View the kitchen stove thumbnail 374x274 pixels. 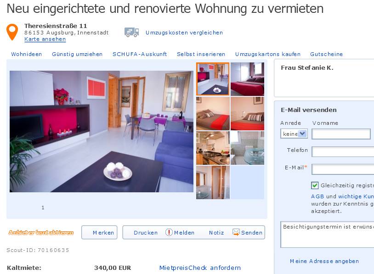pos(213,148)
